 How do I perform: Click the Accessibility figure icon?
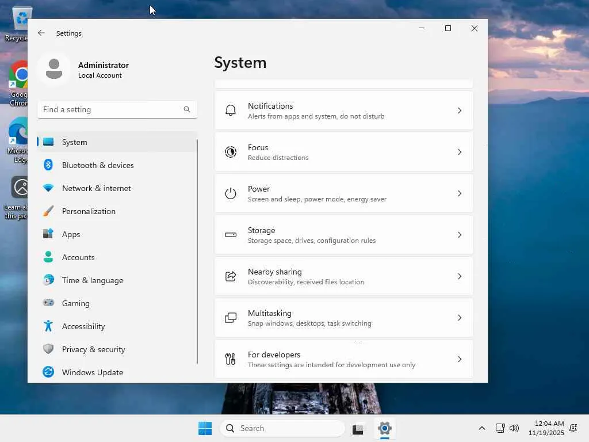[48, 326]
